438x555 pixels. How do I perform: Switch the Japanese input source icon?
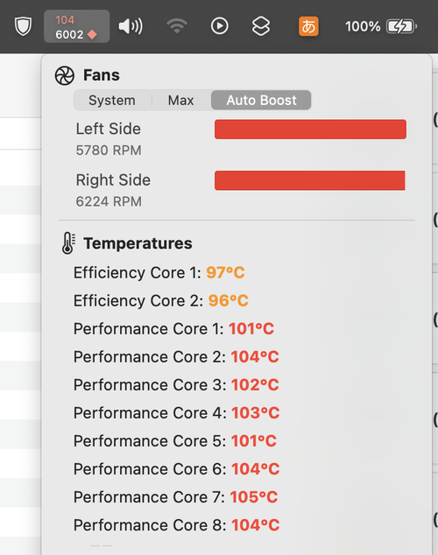308,26
